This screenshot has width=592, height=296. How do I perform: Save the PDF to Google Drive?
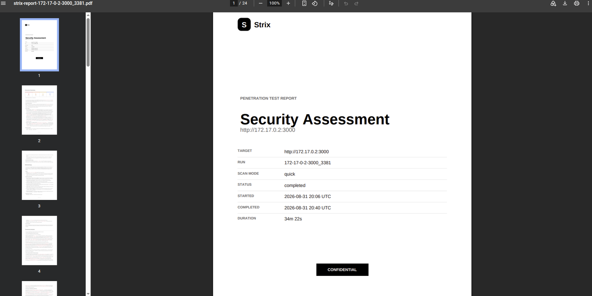pos(553,3)
